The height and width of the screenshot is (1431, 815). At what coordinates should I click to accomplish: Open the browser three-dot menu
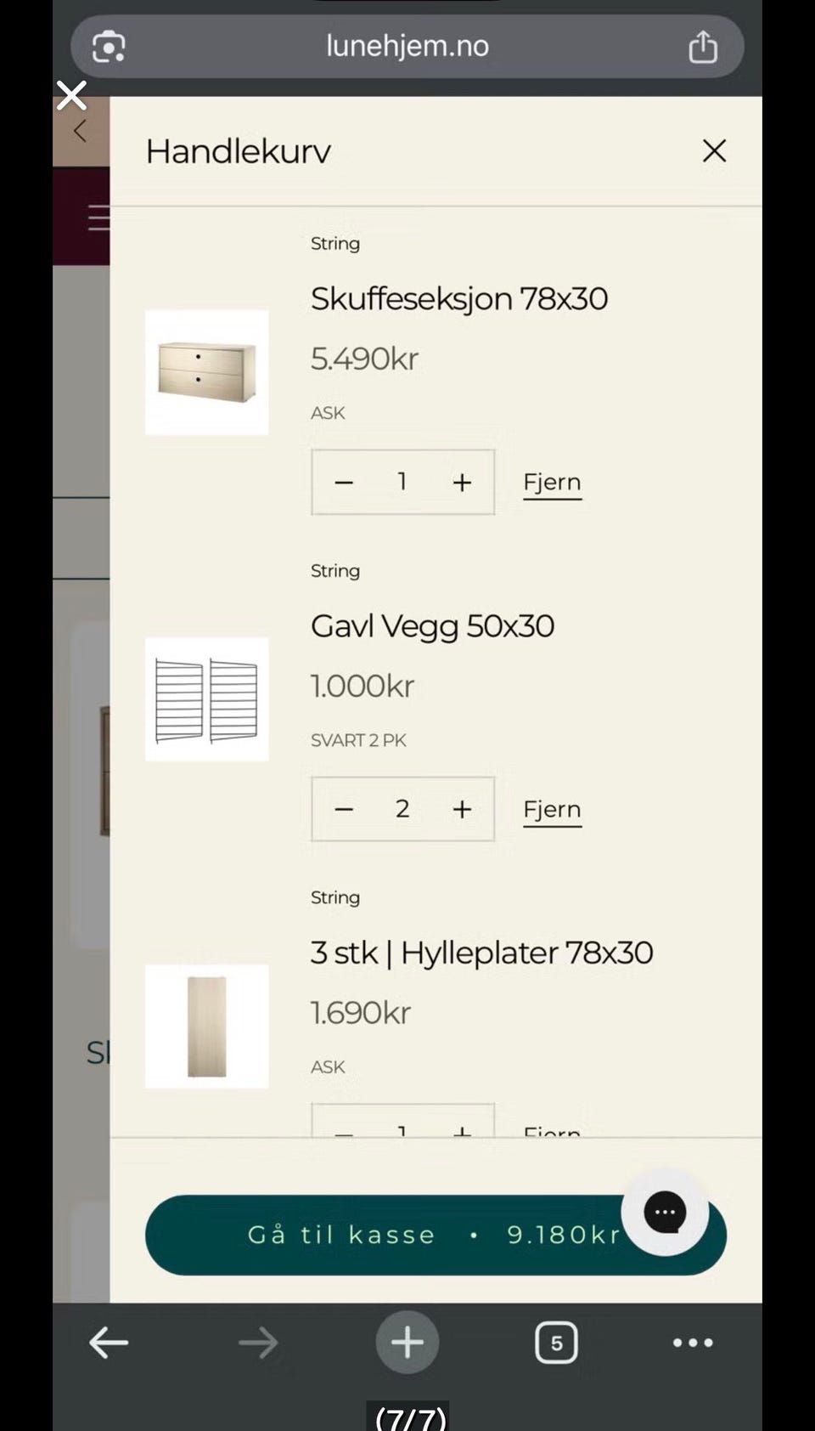point(693,1343)
